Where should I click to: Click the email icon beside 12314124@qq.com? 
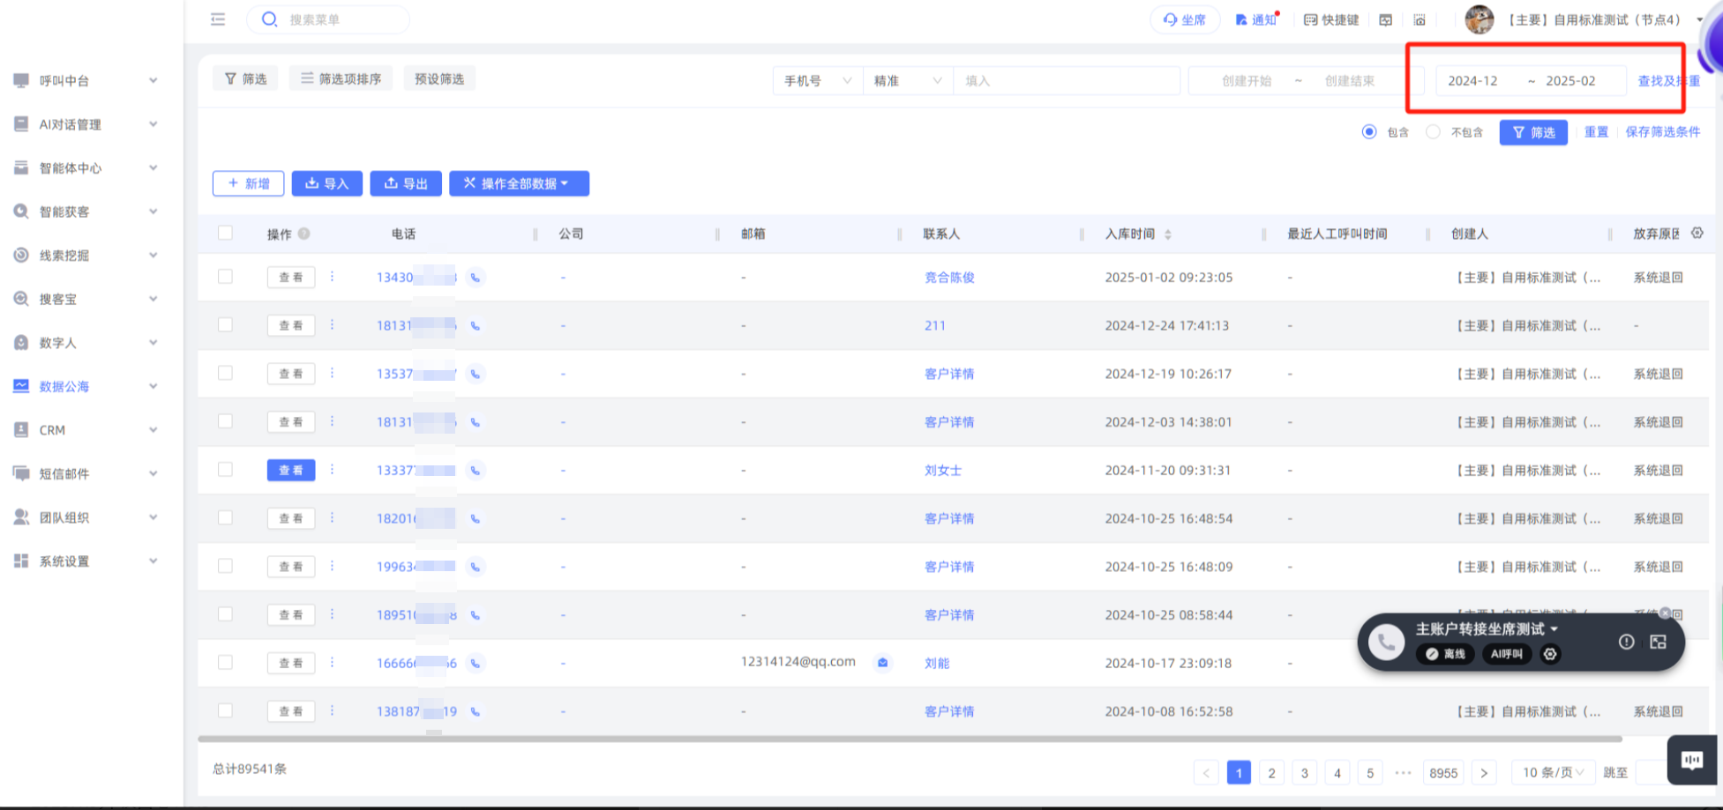point(882,663)
